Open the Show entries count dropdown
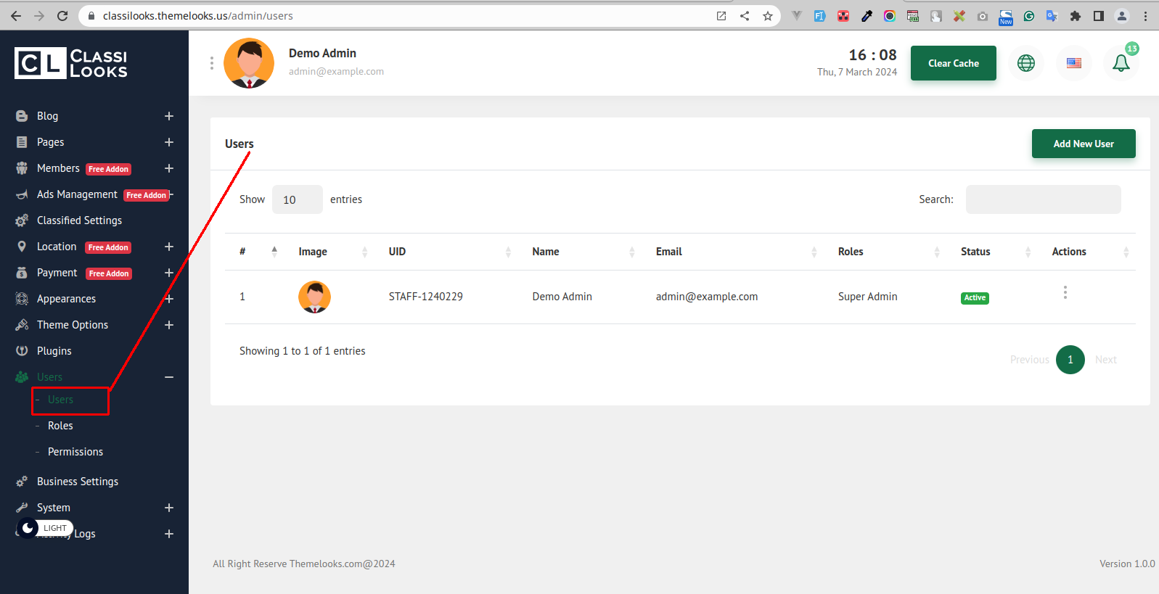Screen dimensions: 1159x594 (297, 199)
